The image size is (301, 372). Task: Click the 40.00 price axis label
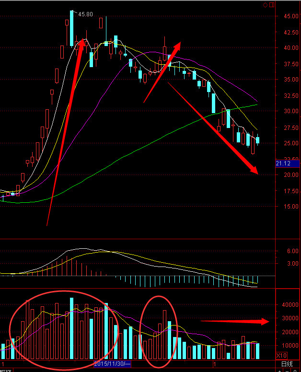(291, 47)
